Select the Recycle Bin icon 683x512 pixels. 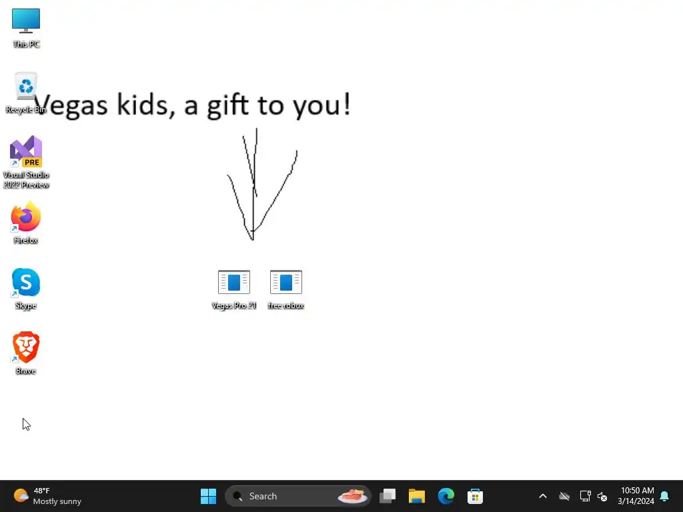pos(26,93)
